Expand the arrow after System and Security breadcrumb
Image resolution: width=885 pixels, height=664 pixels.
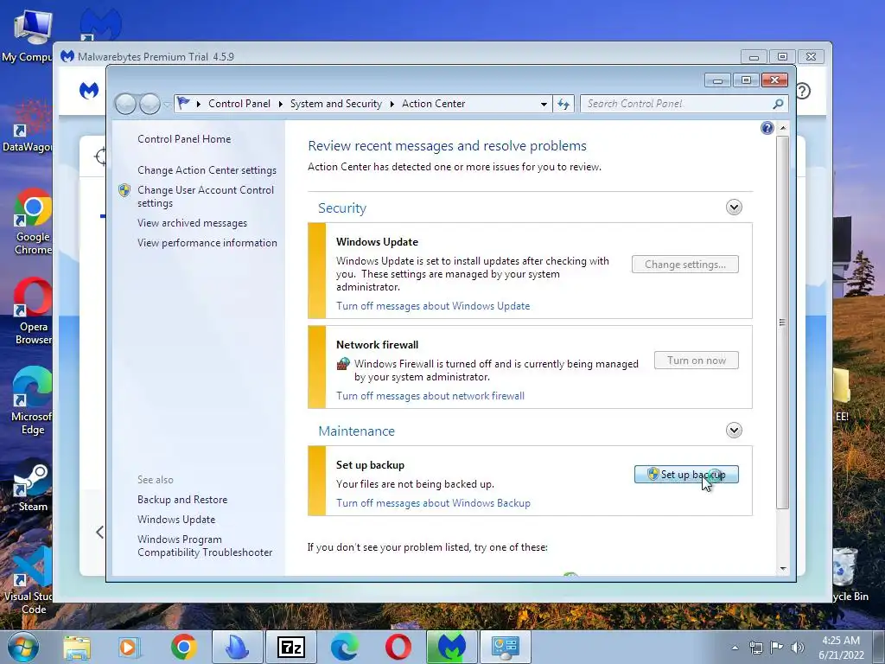(x=392, y=104)
